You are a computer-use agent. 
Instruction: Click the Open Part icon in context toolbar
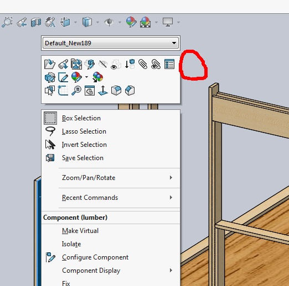50,64
